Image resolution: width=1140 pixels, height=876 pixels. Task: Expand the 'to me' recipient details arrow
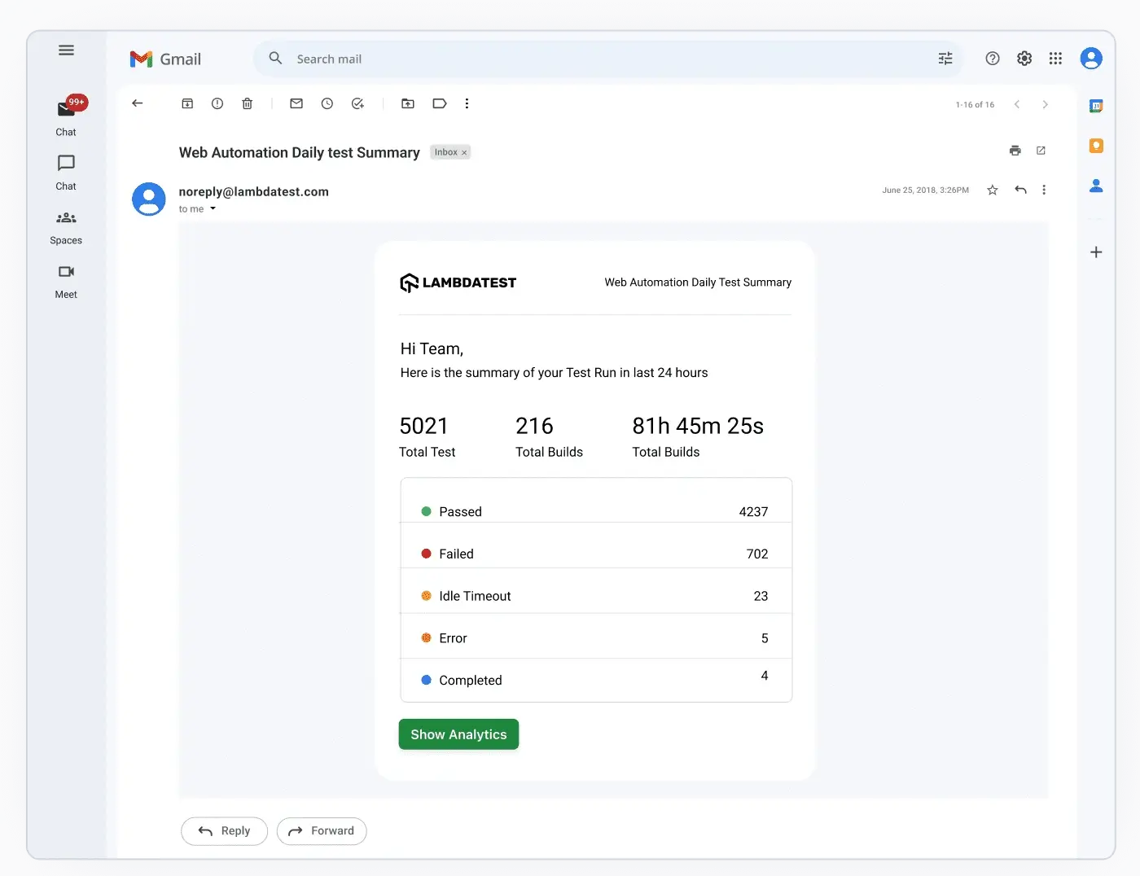213,209
